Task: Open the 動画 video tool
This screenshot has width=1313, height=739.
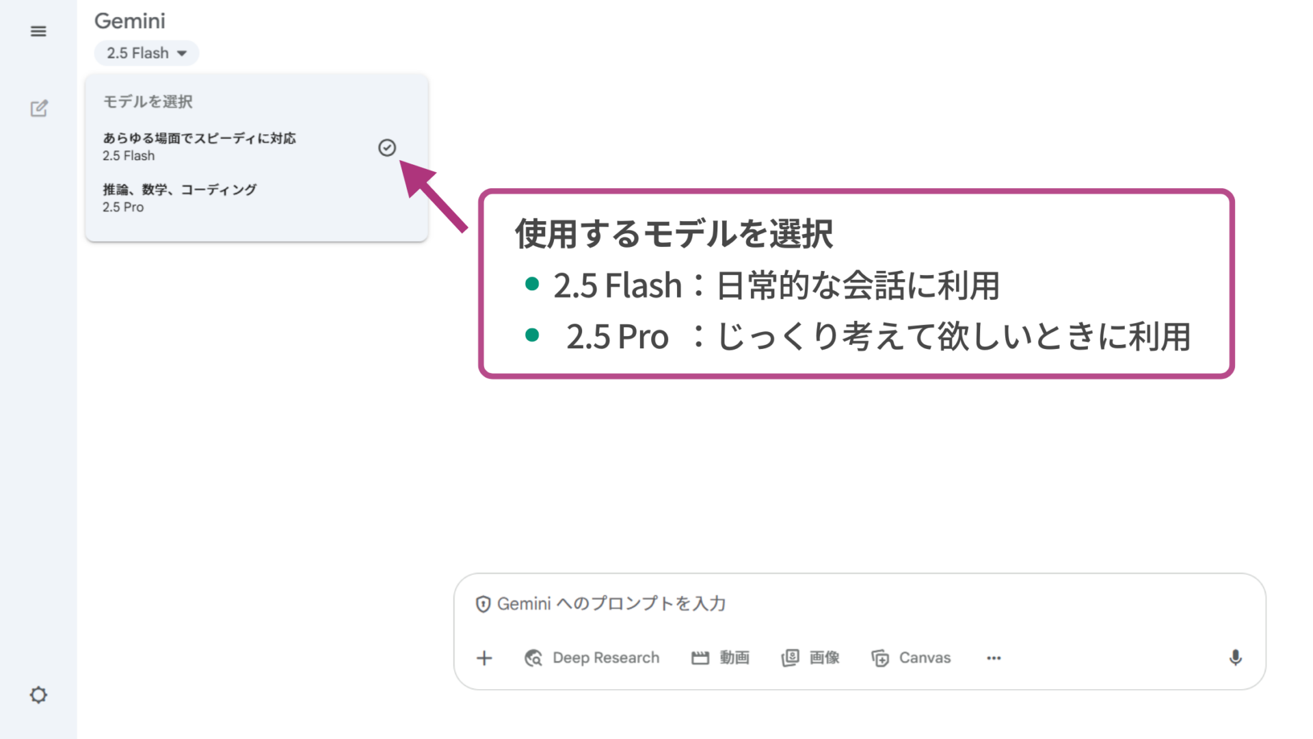Action: (721, 658)
